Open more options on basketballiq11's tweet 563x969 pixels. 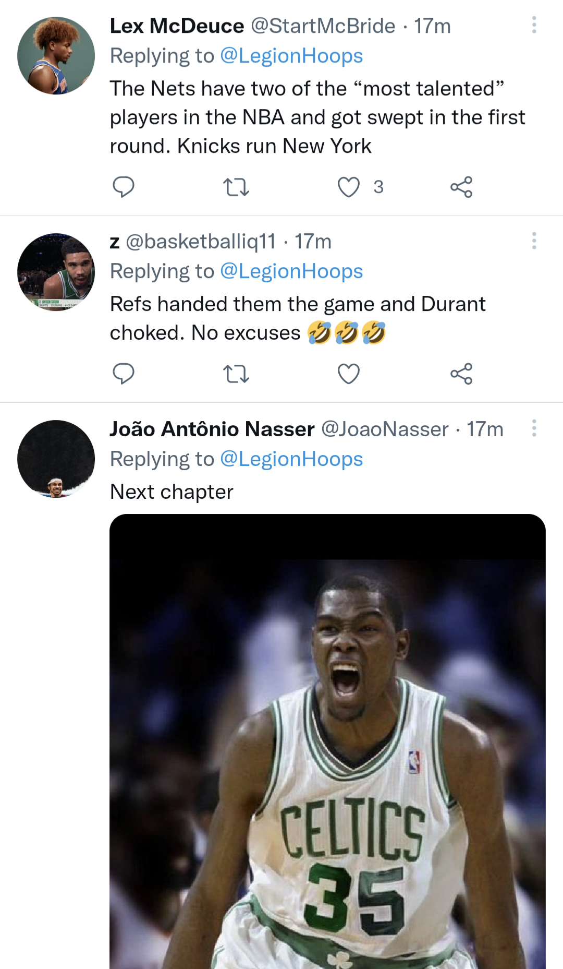(x=534, y=241)
